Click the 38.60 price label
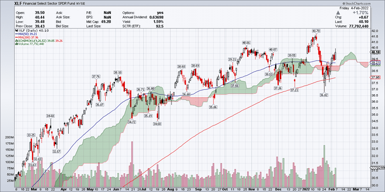Viewport: 385px width, 192px height. (x=181, y=66)
